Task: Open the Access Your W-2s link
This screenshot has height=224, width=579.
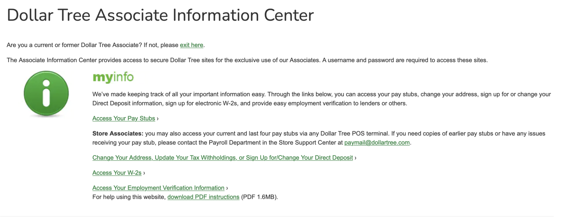Action: 117,173
